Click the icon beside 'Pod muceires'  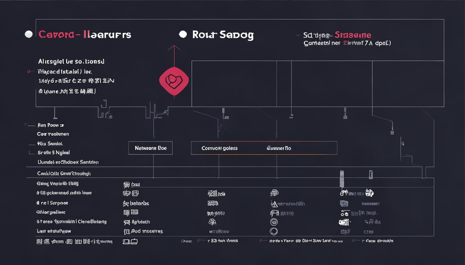coord(127,232)
